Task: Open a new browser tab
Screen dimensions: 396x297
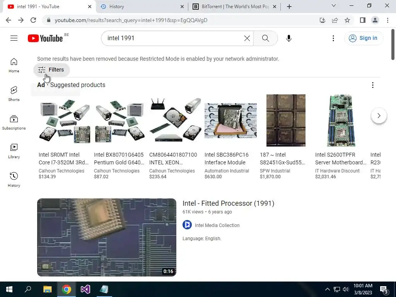Action: tap(289, 7)
